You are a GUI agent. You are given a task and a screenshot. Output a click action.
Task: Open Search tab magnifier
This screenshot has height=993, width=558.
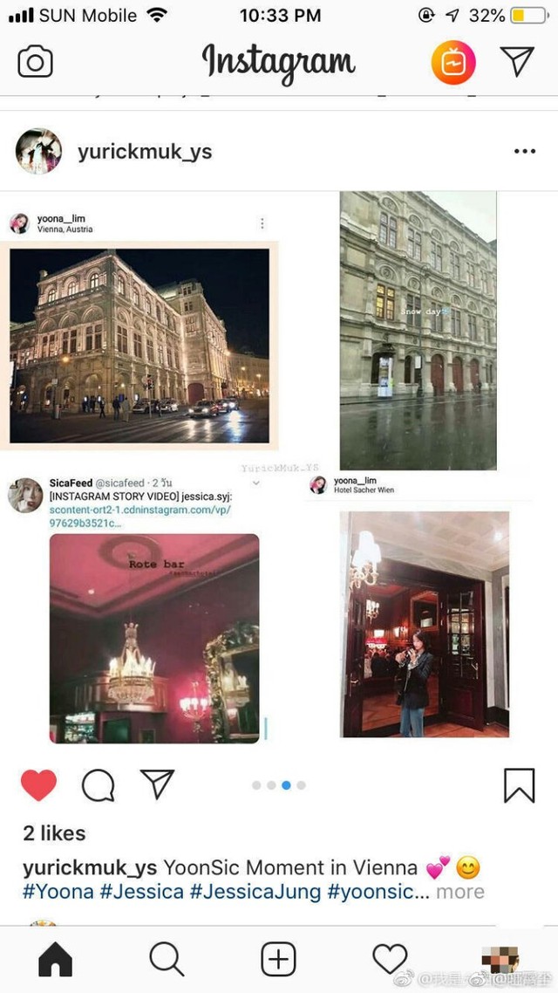(167, 960)
